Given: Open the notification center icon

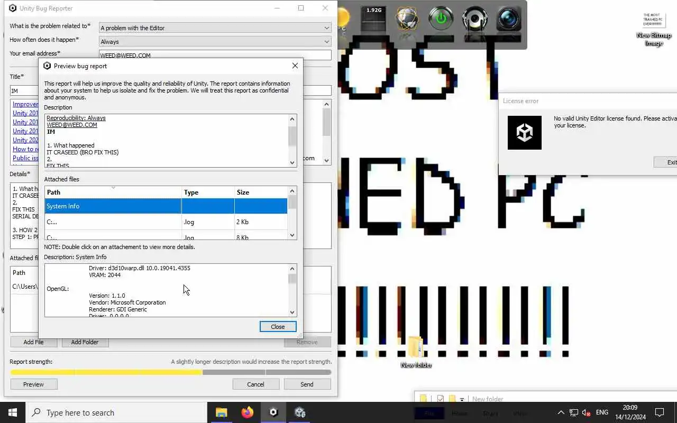Looking at the screenshot, I should pyautogui.click(x=660, y=412).
